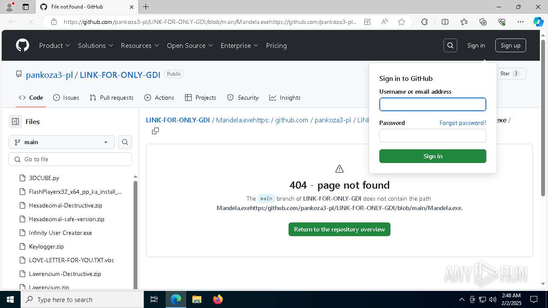Expand the Product menu

click(x=55, y=45)
